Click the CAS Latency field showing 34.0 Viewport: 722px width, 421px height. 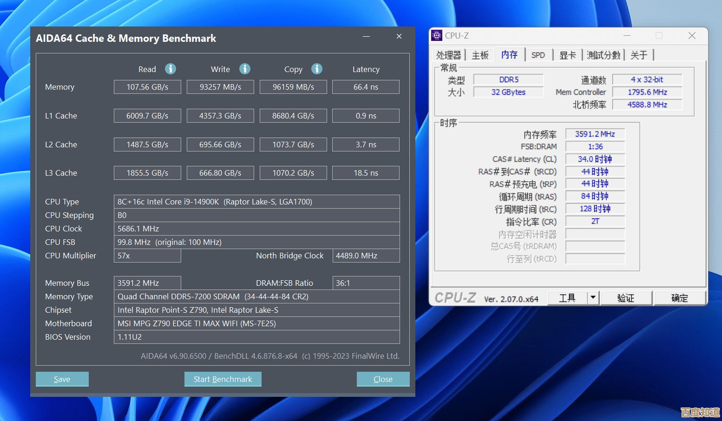pos(595,158)
